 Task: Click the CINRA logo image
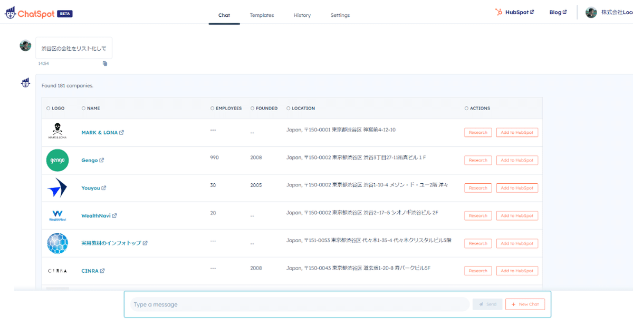coord(57,271)
